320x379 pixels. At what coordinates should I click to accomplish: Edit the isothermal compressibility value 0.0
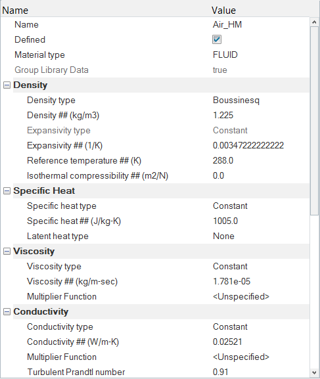218,176
